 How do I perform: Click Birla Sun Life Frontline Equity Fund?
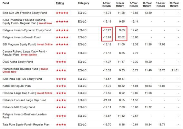25,13
